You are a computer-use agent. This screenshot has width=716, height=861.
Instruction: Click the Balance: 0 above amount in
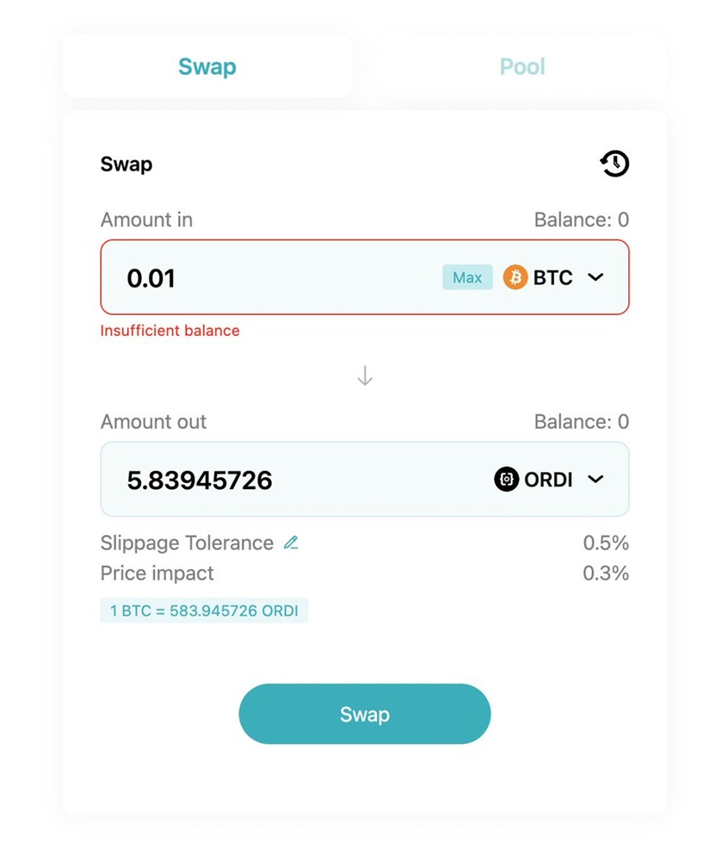pos(581,220)
